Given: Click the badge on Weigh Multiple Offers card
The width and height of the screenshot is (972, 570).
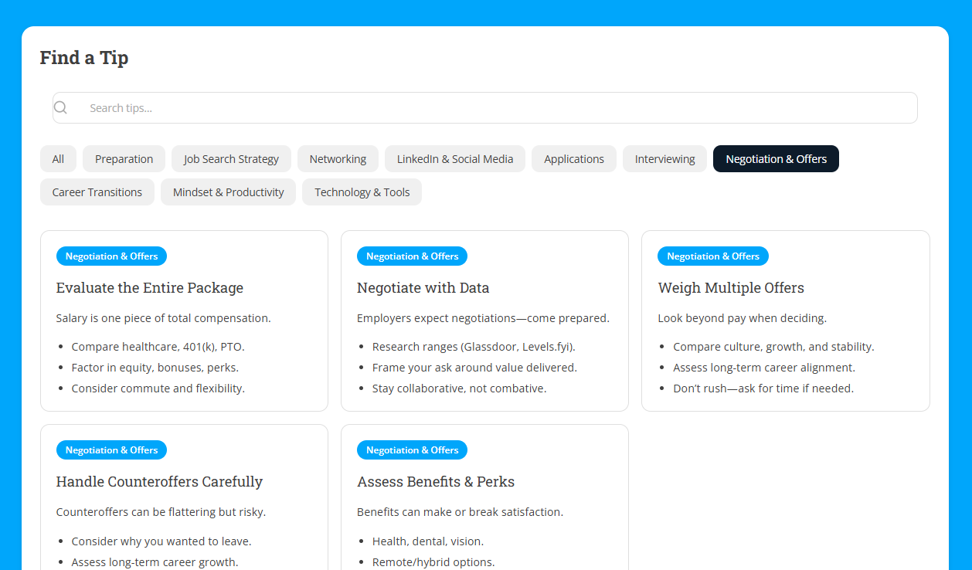Looking at the screenshot, I should pos(712,256).
